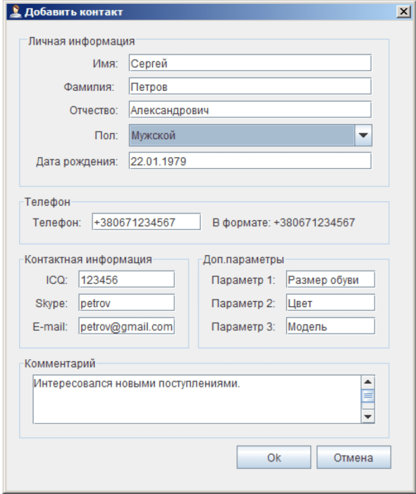
Task: Click the Параметр 1 field
Action: 331,280
